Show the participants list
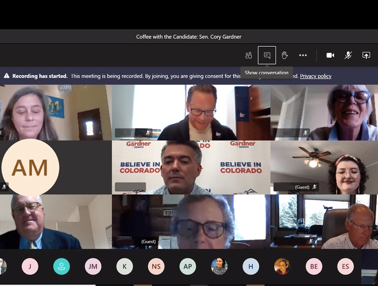 point(249,55)
